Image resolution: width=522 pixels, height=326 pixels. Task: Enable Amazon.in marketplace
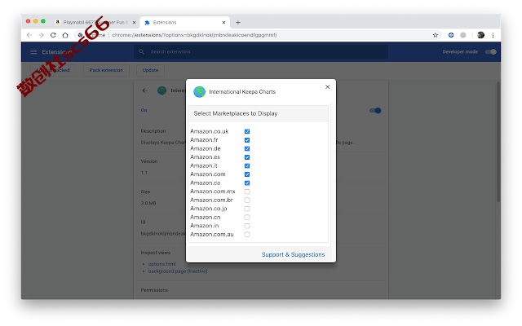click(x=247, y=226)
